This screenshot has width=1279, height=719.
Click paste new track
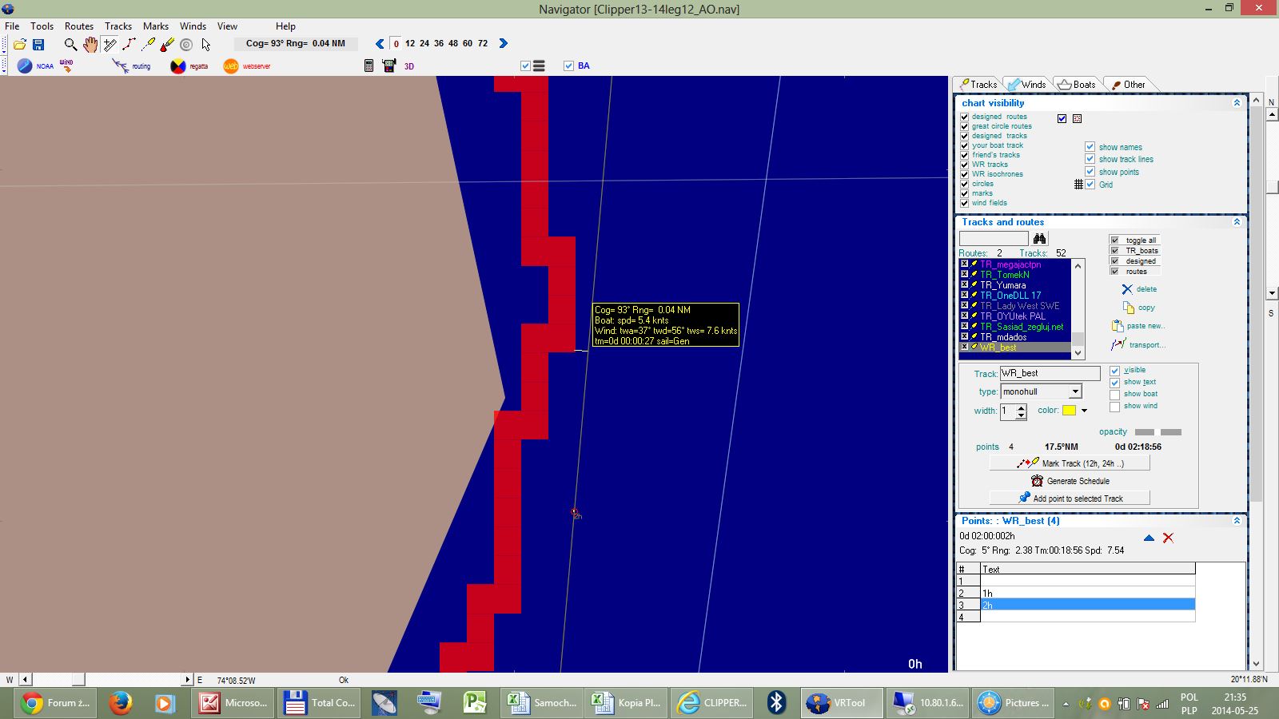click(x=1138, y=326)
